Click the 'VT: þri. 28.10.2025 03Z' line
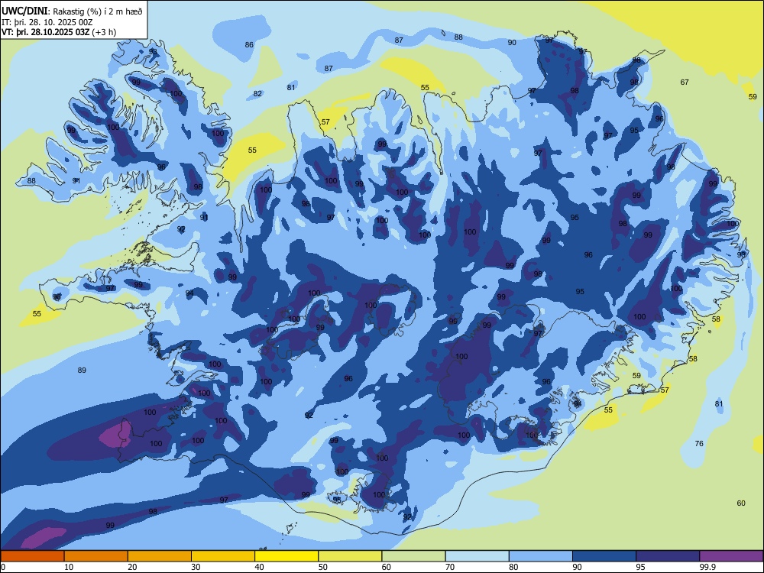 point(45,32)
